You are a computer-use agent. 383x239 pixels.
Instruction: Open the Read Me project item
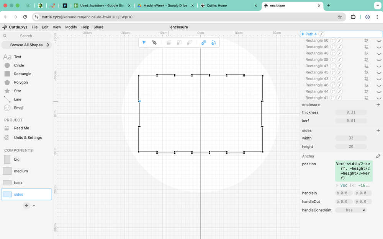[x=21, y=128]
